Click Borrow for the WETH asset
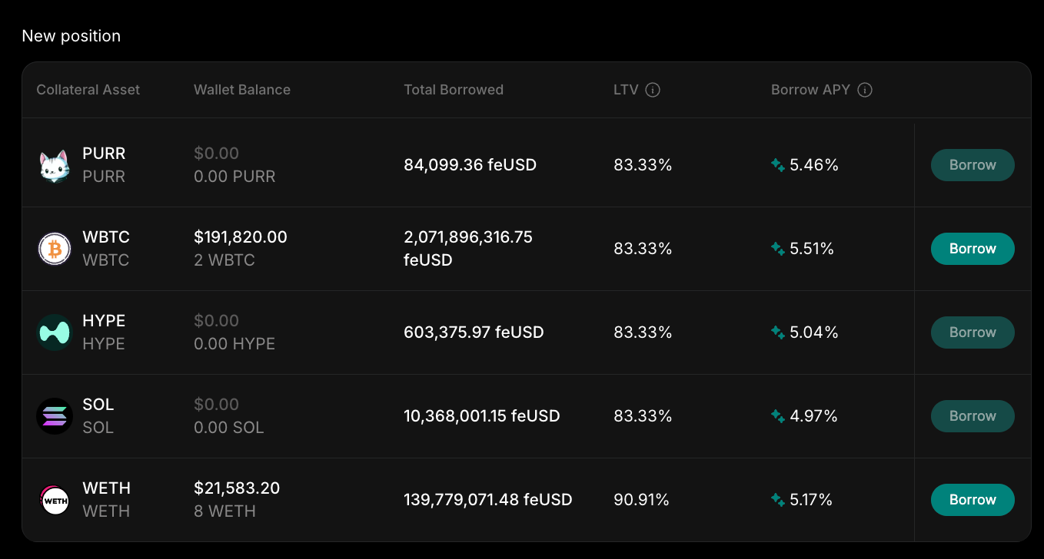Viewport: 1044px width, 559px height. click(x=973, y=499)
